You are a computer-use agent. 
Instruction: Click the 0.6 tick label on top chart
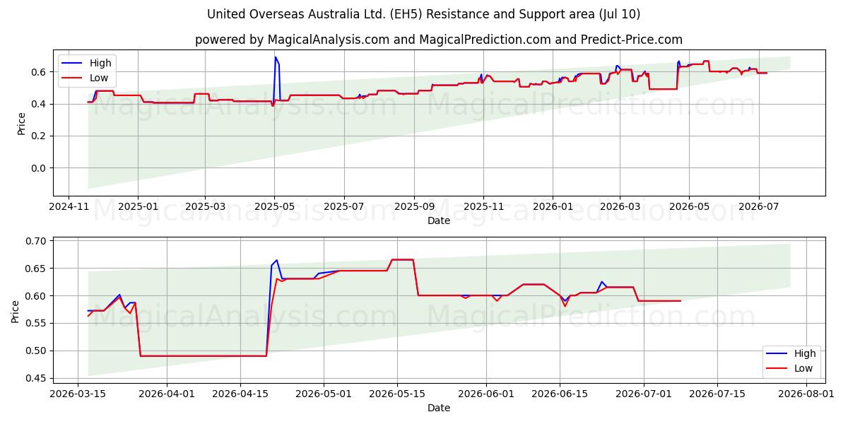point(40,72)
